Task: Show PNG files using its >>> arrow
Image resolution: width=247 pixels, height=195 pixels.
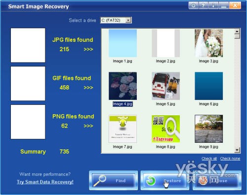Action: coord(88,126)
